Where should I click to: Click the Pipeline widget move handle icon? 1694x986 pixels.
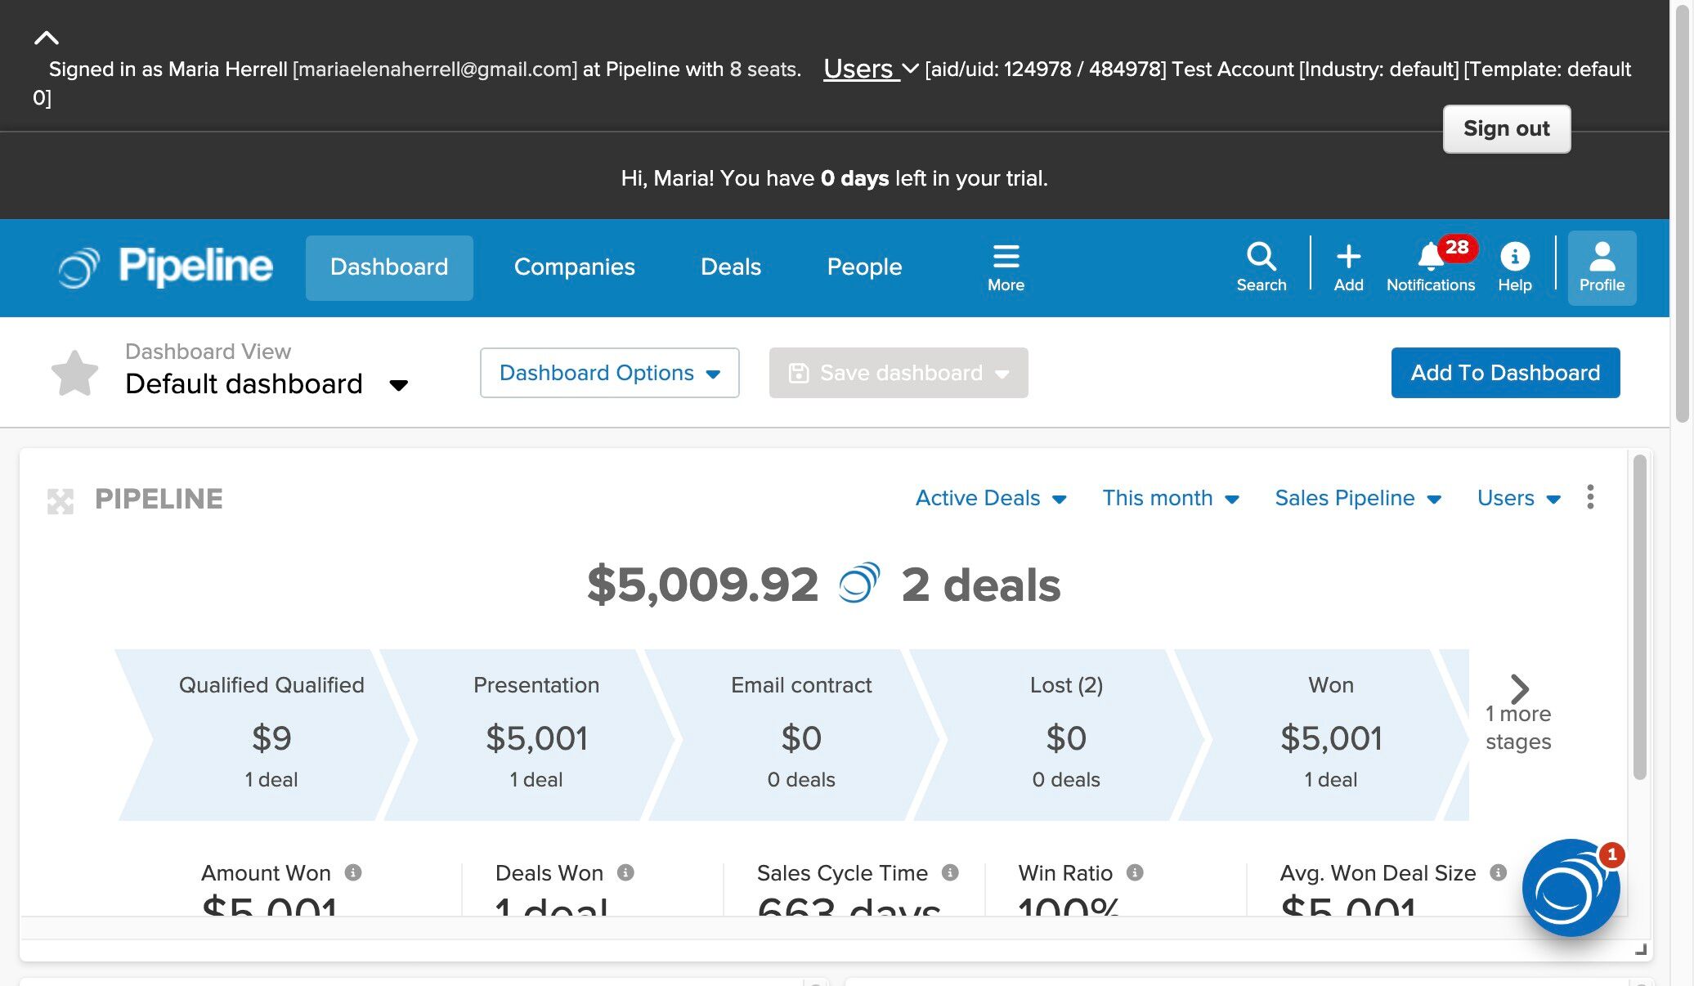tap(60, 500)
